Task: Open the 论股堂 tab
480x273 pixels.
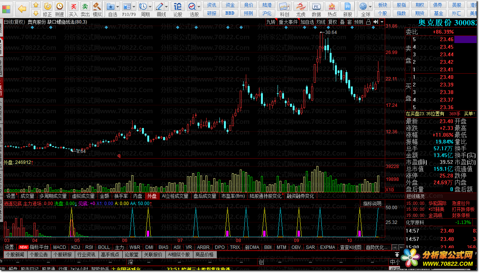Action: coord(131,254)
